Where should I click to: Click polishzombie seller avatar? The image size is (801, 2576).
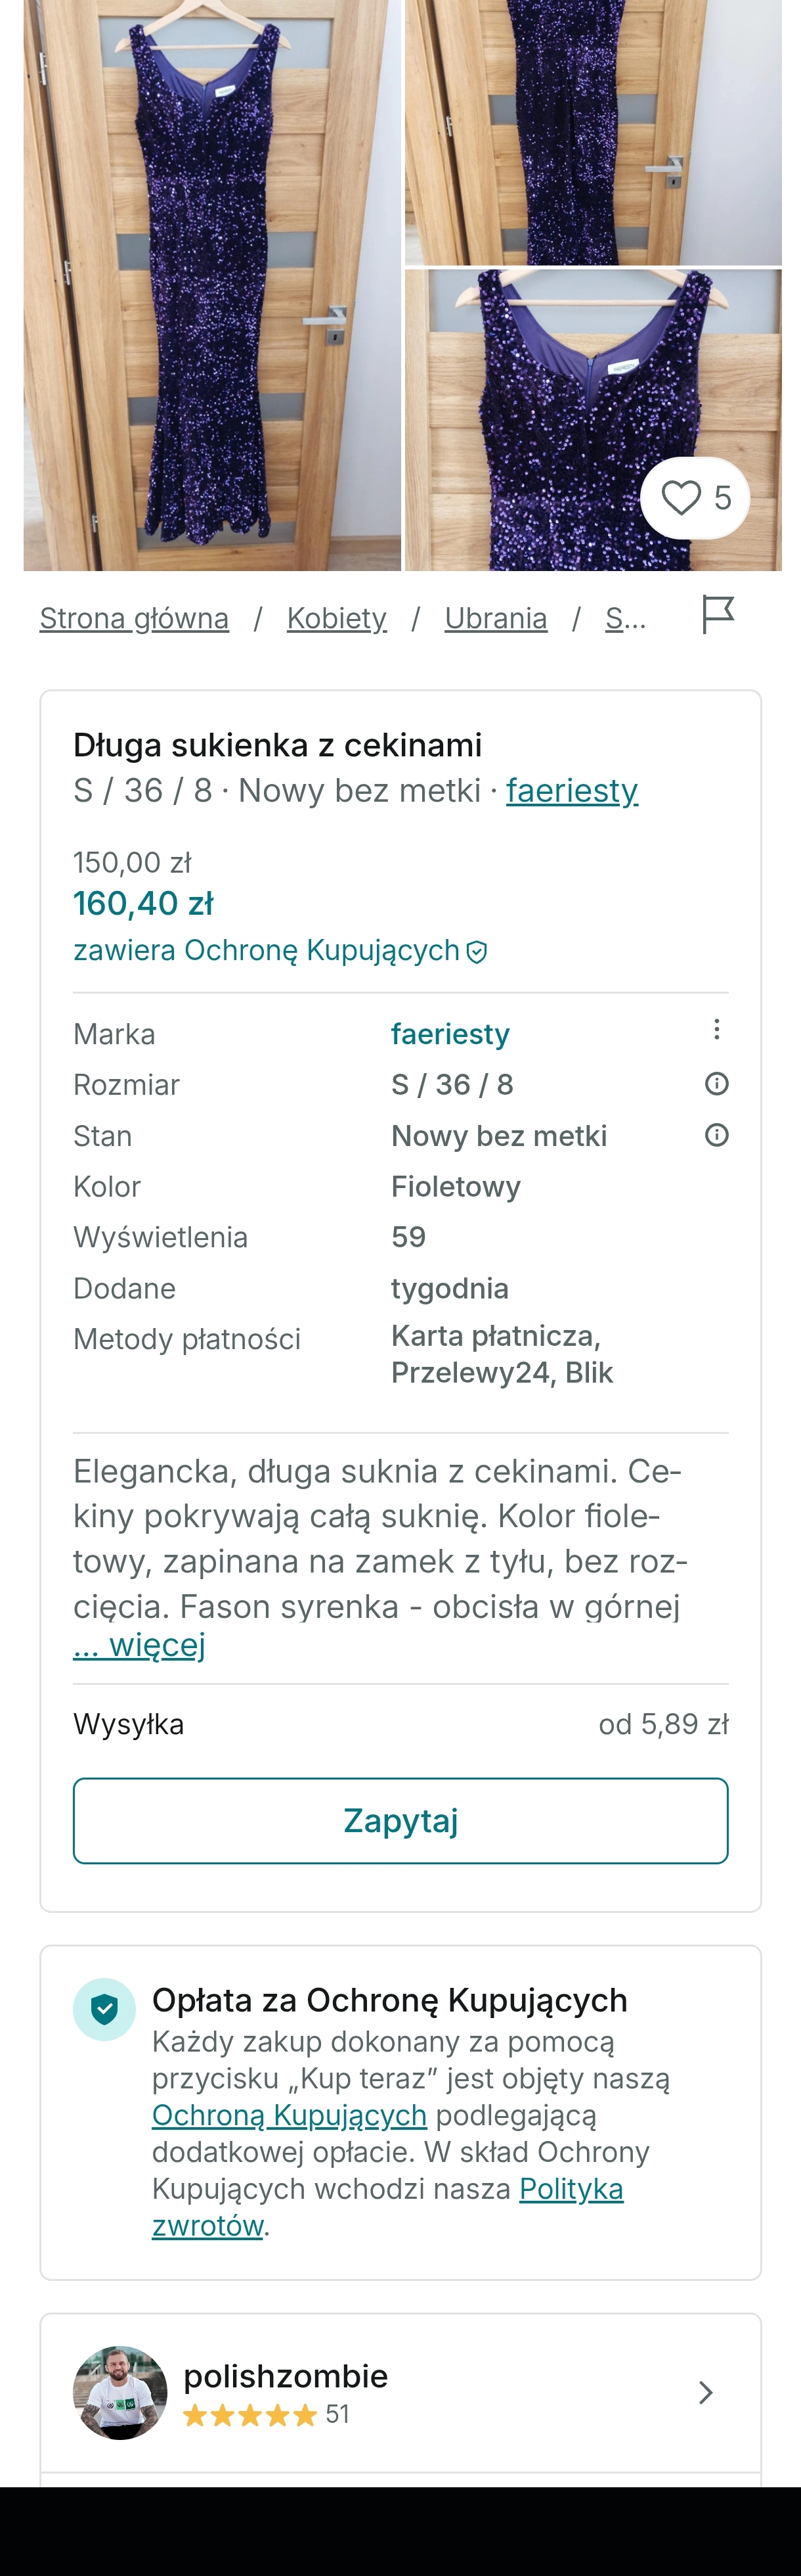click(x=120, y=2392)
